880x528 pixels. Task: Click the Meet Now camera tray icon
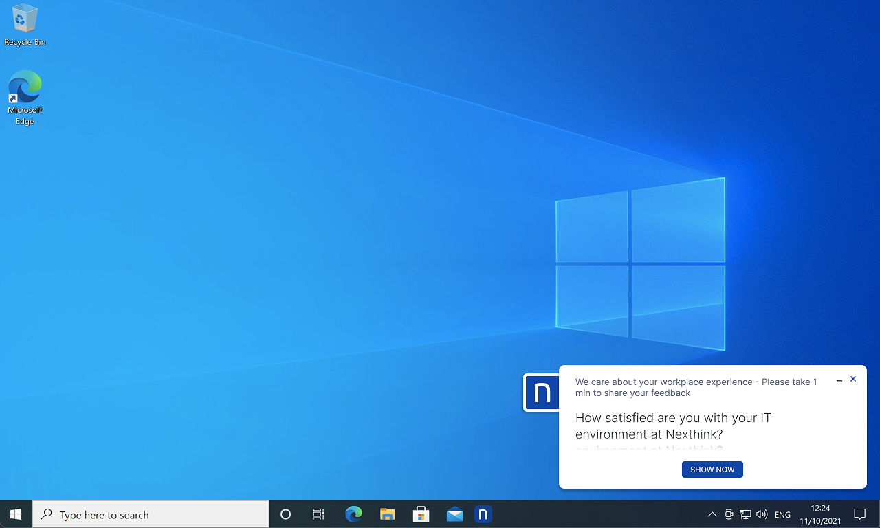pos(729,514)
